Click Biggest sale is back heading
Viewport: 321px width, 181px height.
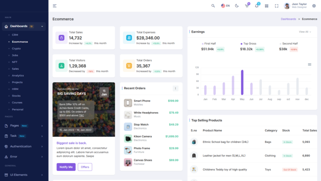(x=72, y=143)
